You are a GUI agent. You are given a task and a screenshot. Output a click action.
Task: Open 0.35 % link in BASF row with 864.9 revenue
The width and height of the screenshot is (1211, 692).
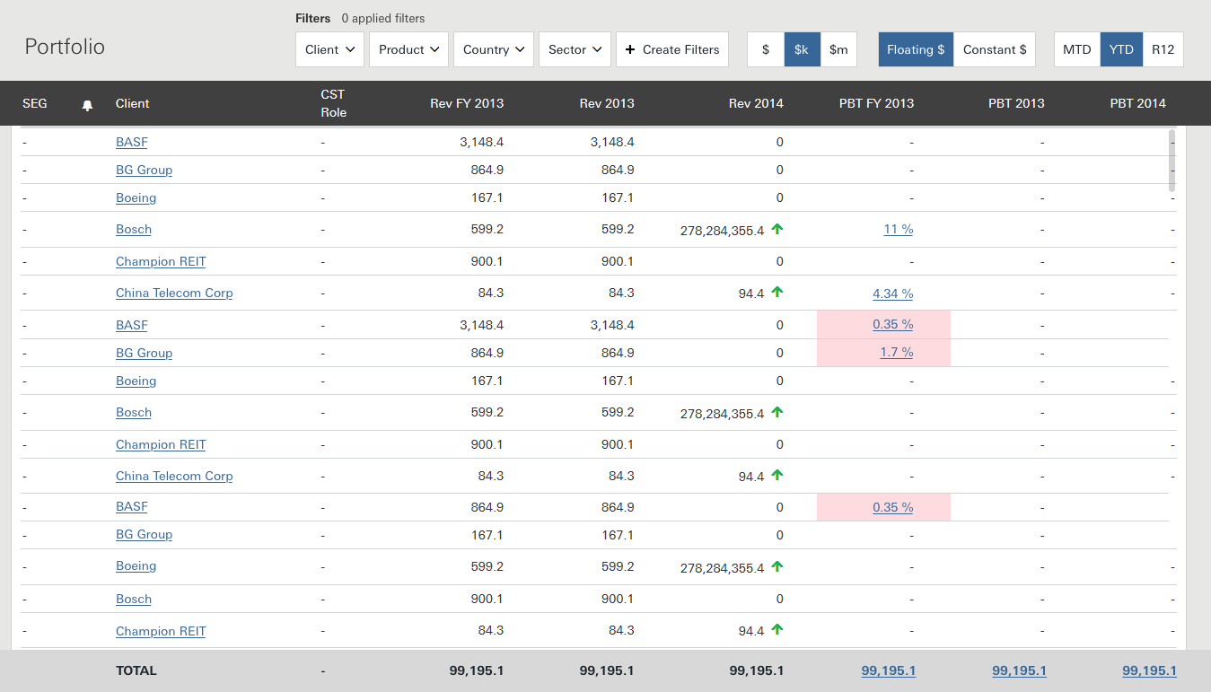point(893,508)
